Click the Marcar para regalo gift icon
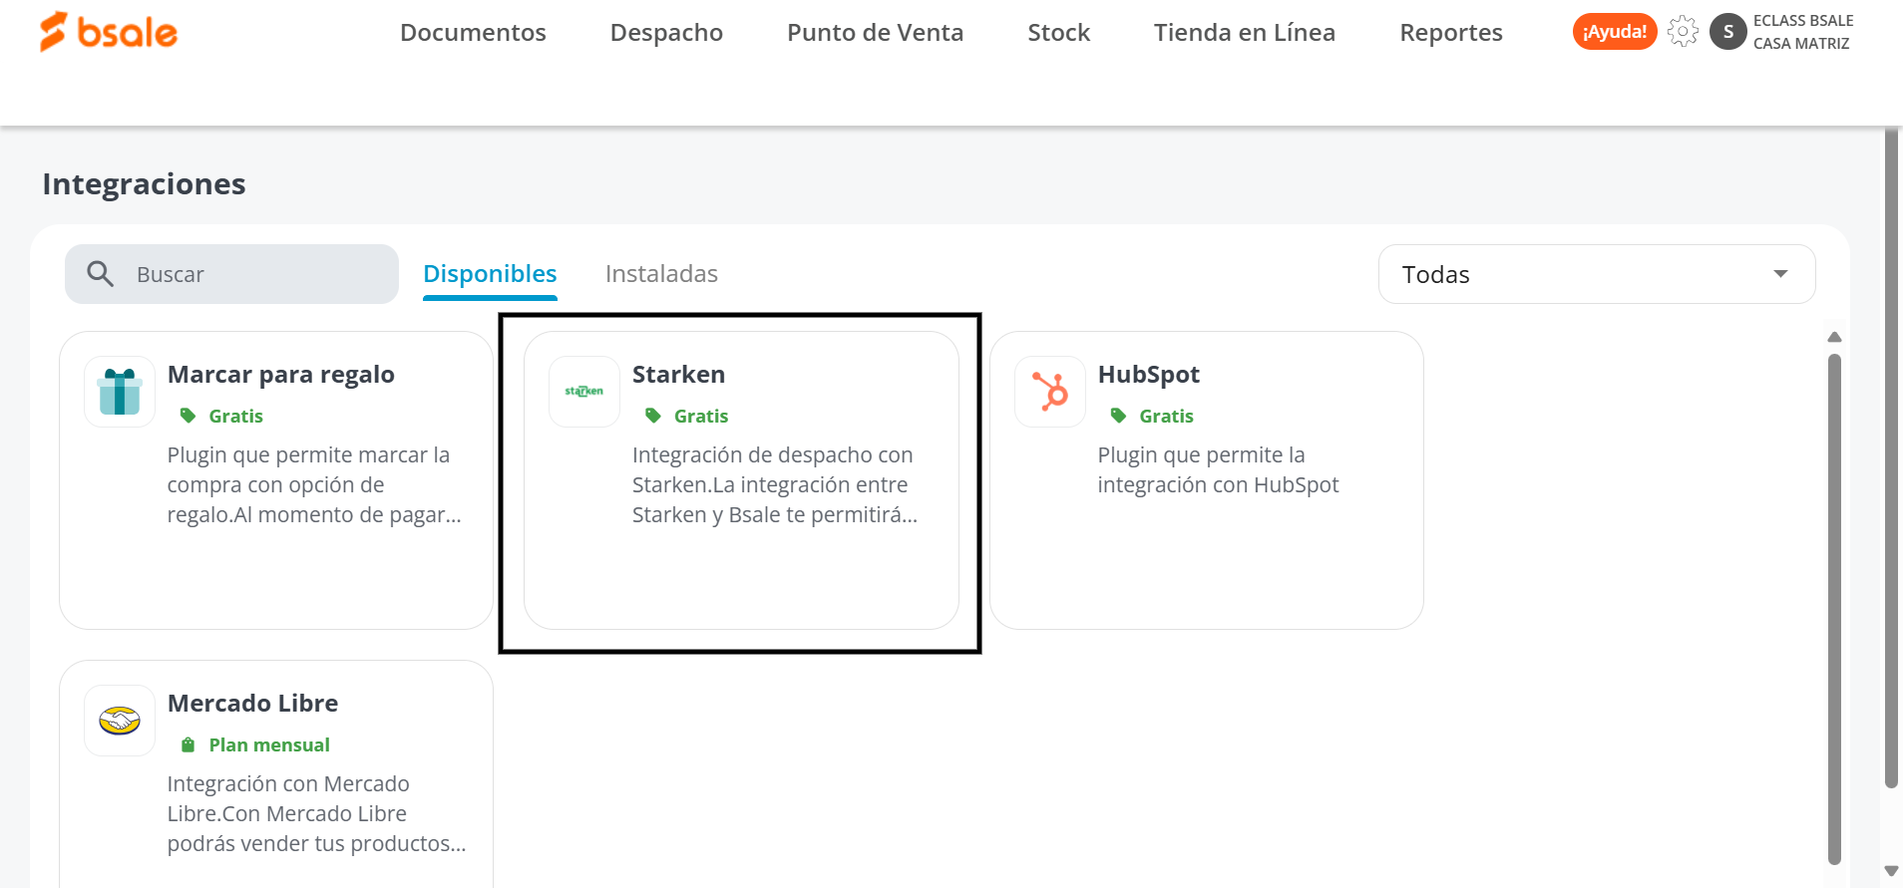Screen dimensions: 1903x888 coord(120,392)
